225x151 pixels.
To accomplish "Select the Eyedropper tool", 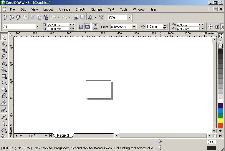I will (4, 117).
